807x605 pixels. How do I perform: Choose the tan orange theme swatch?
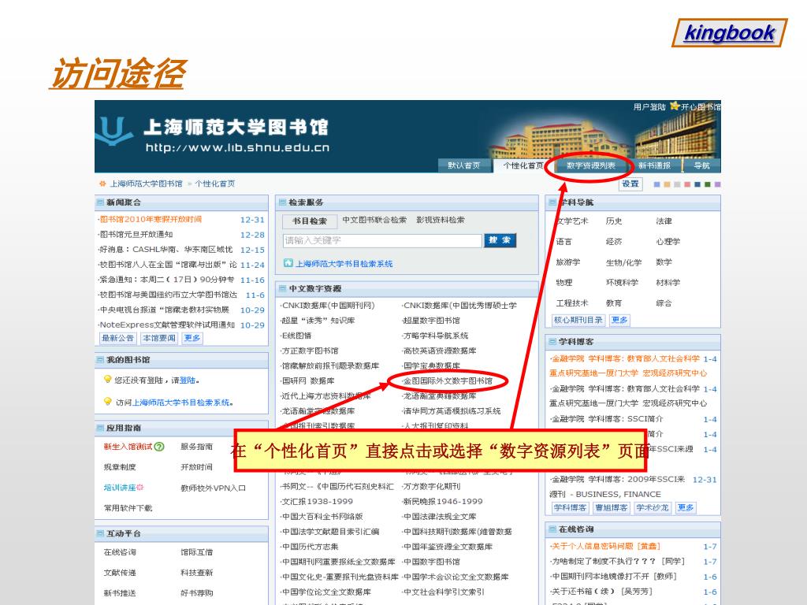[x=667, y=184]
